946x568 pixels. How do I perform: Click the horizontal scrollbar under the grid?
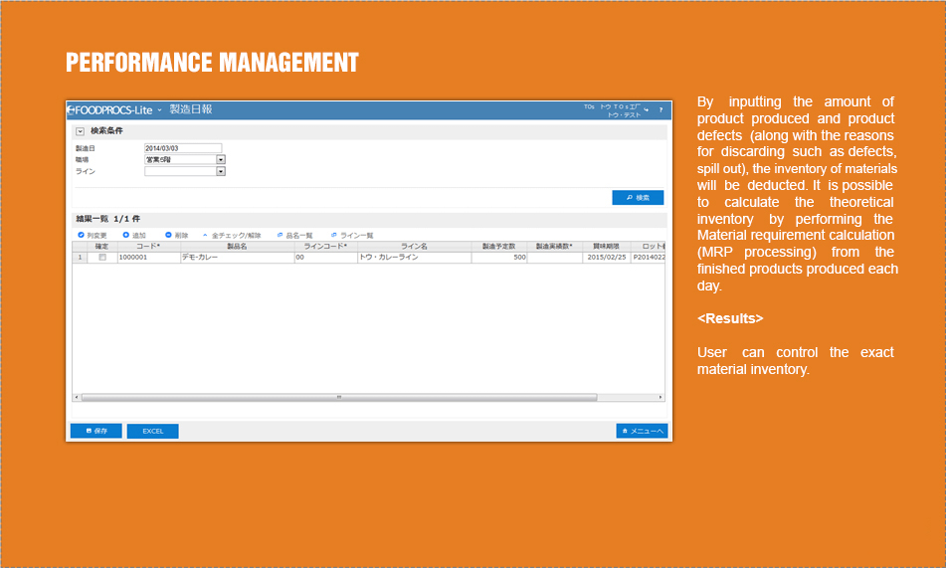click(338, 397)
